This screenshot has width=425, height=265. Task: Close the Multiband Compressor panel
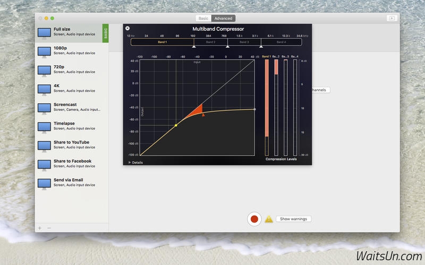click(x=127, y=28)
